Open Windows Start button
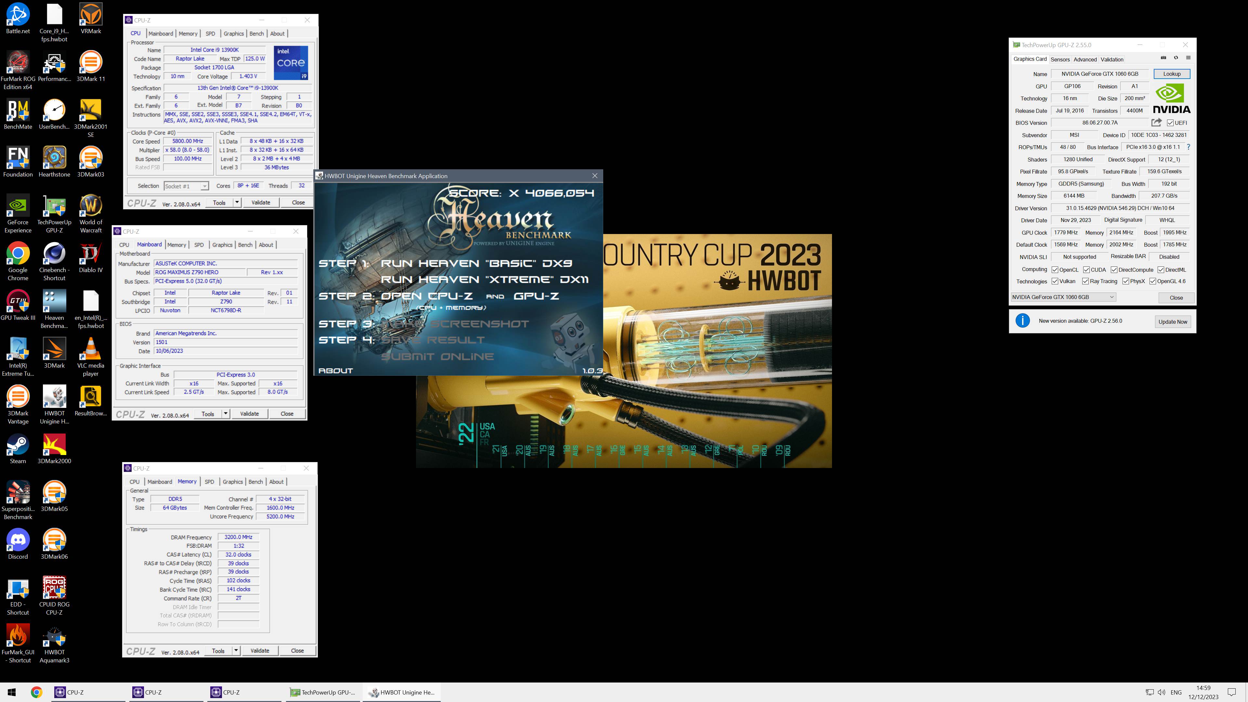Screen dimensions: 1248x702 [x=12, y=692]
